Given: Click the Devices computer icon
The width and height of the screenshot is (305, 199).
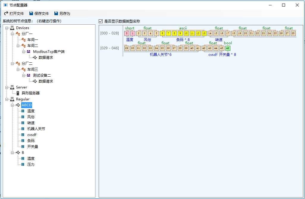Looking at the screenshot, I should pos(12,28).
